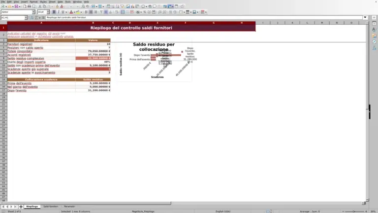378x213 pixels.
Task: Open the sidebar Gallery panel icon
Action: pyautogui.click(x=374, y=35)
